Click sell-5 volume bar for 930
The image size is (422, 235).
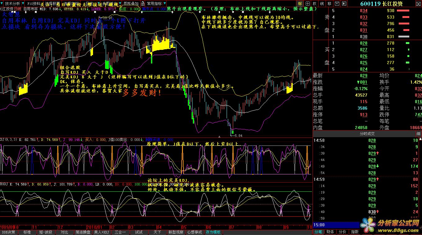pos(403,11)
